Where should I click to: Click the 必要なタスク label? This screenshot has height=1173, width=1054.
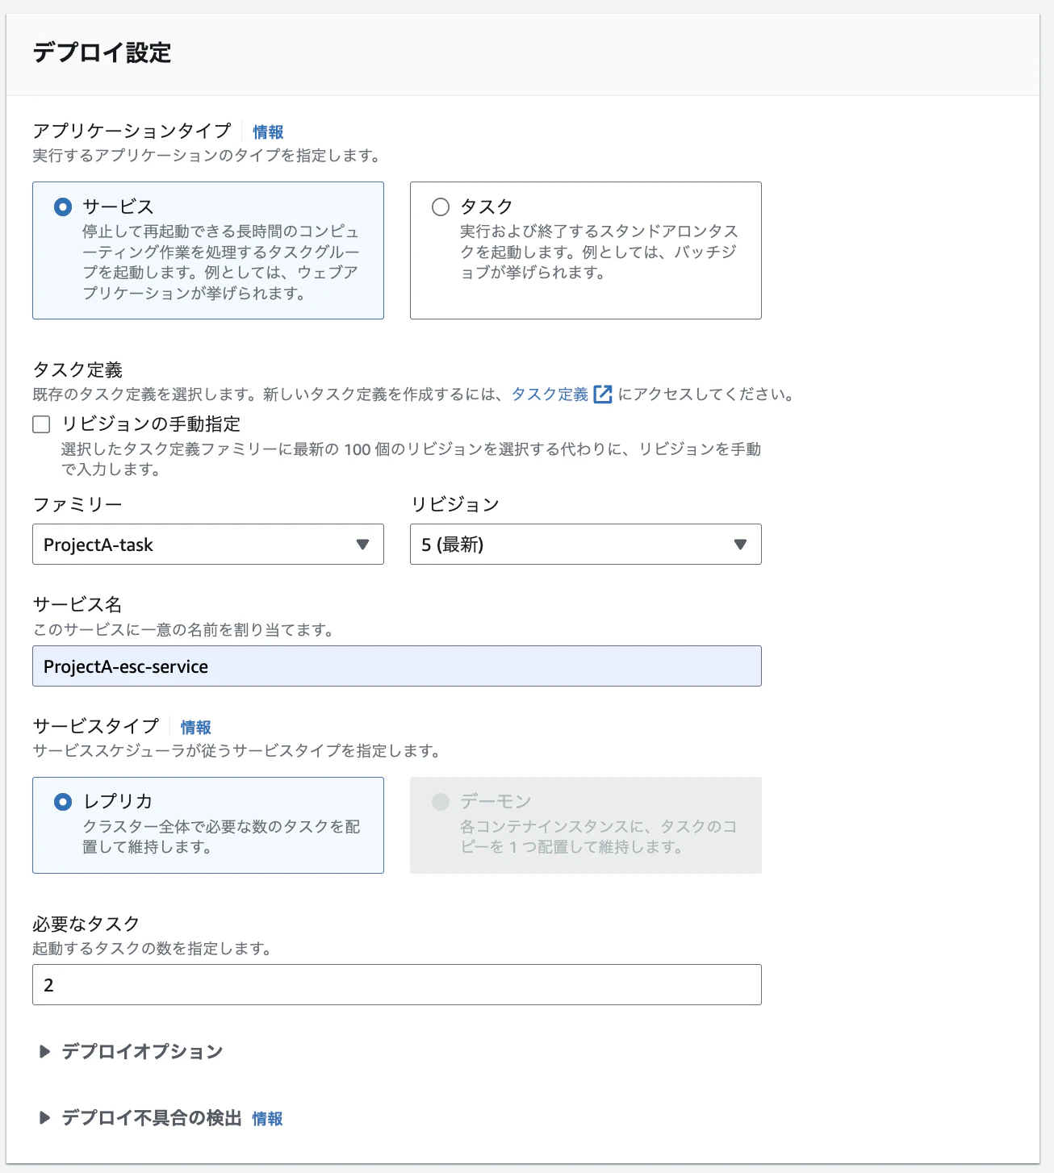tap(86, 925)
